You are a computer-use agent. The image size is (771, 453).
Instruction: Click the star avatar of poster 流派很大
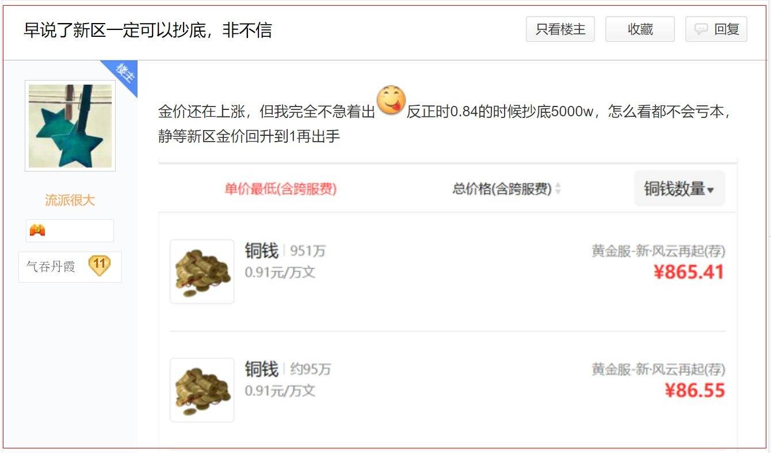pyautogui.click(x=70, y=125)
